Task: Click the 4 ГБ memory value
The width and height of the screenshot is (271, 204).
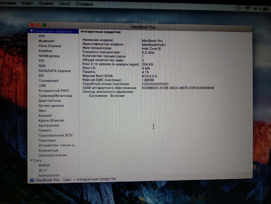Action: tap(145, 72)
